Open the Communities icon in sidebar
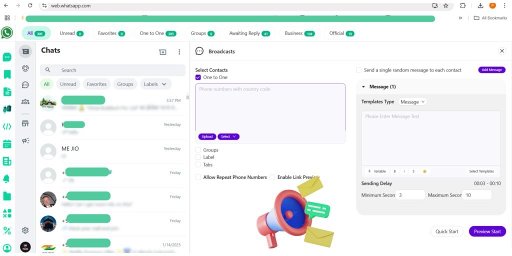Image resolution: width=512 pixels, height=256 pixels. point(25,101)
